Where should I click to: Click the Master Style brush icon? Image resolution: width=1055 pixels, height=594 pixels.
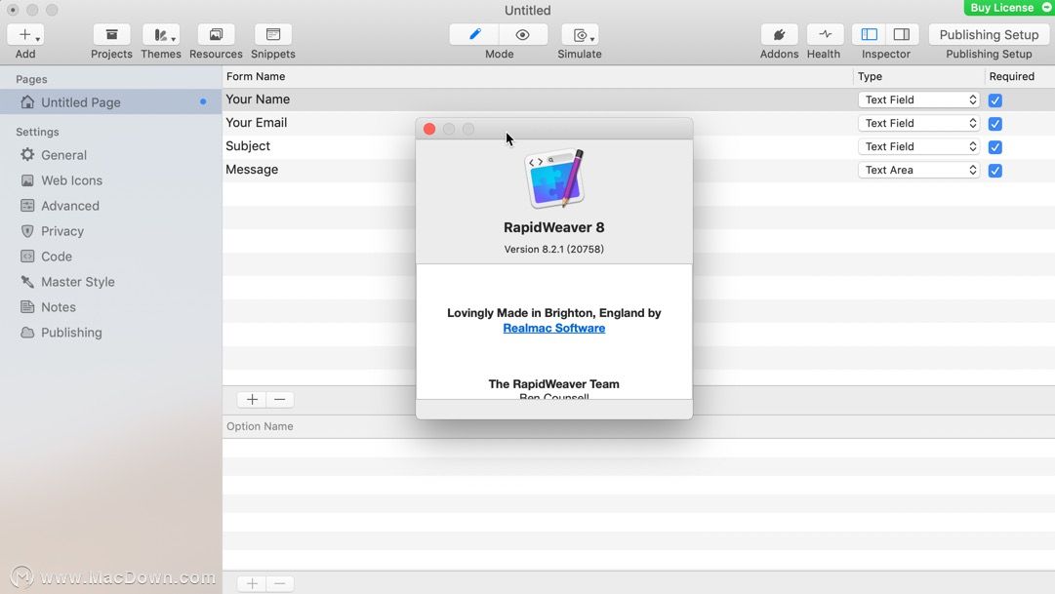pyautogui.click(x=27, y=282)
